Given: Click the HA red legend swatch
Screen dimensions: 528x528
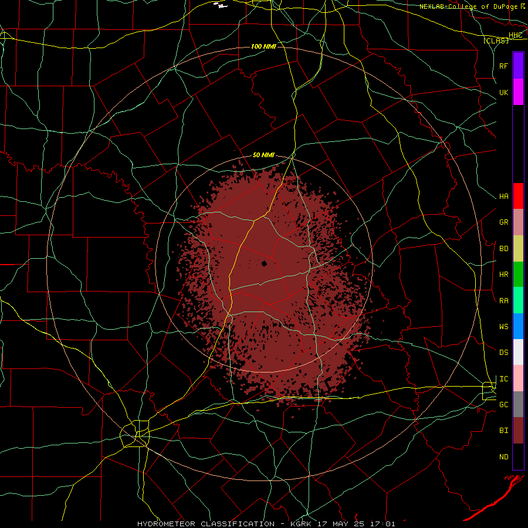Looking at the screenshot, I should click(518, 196).
